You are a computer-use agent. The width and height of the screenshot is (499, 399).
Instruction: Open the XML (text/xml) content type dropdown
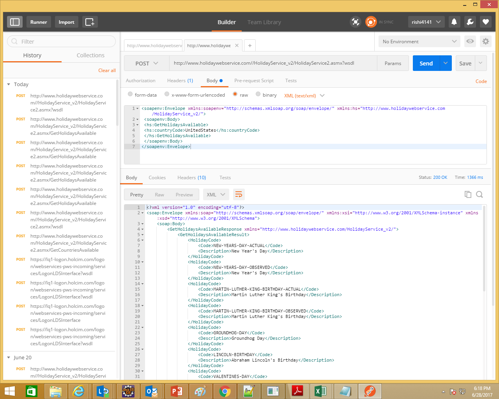(304, 95)
